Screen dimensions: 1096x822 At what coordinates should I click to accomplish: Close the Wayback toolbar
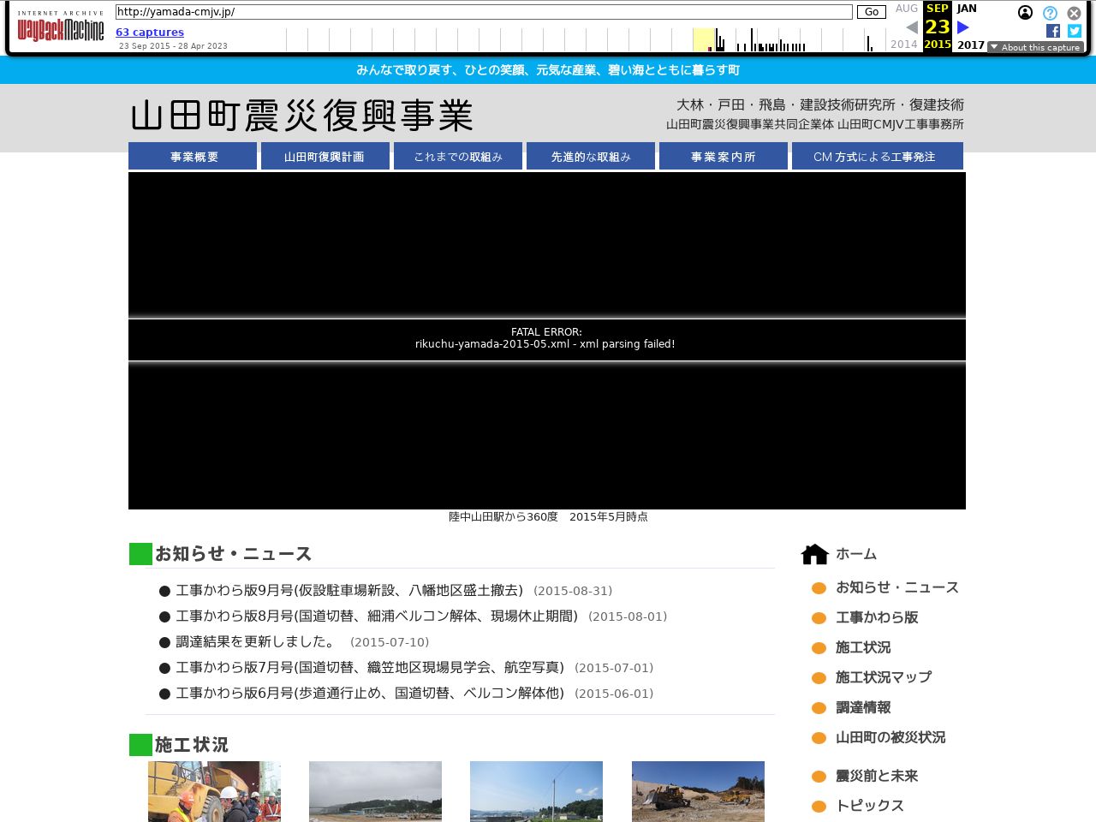(x=1074, y=13)
